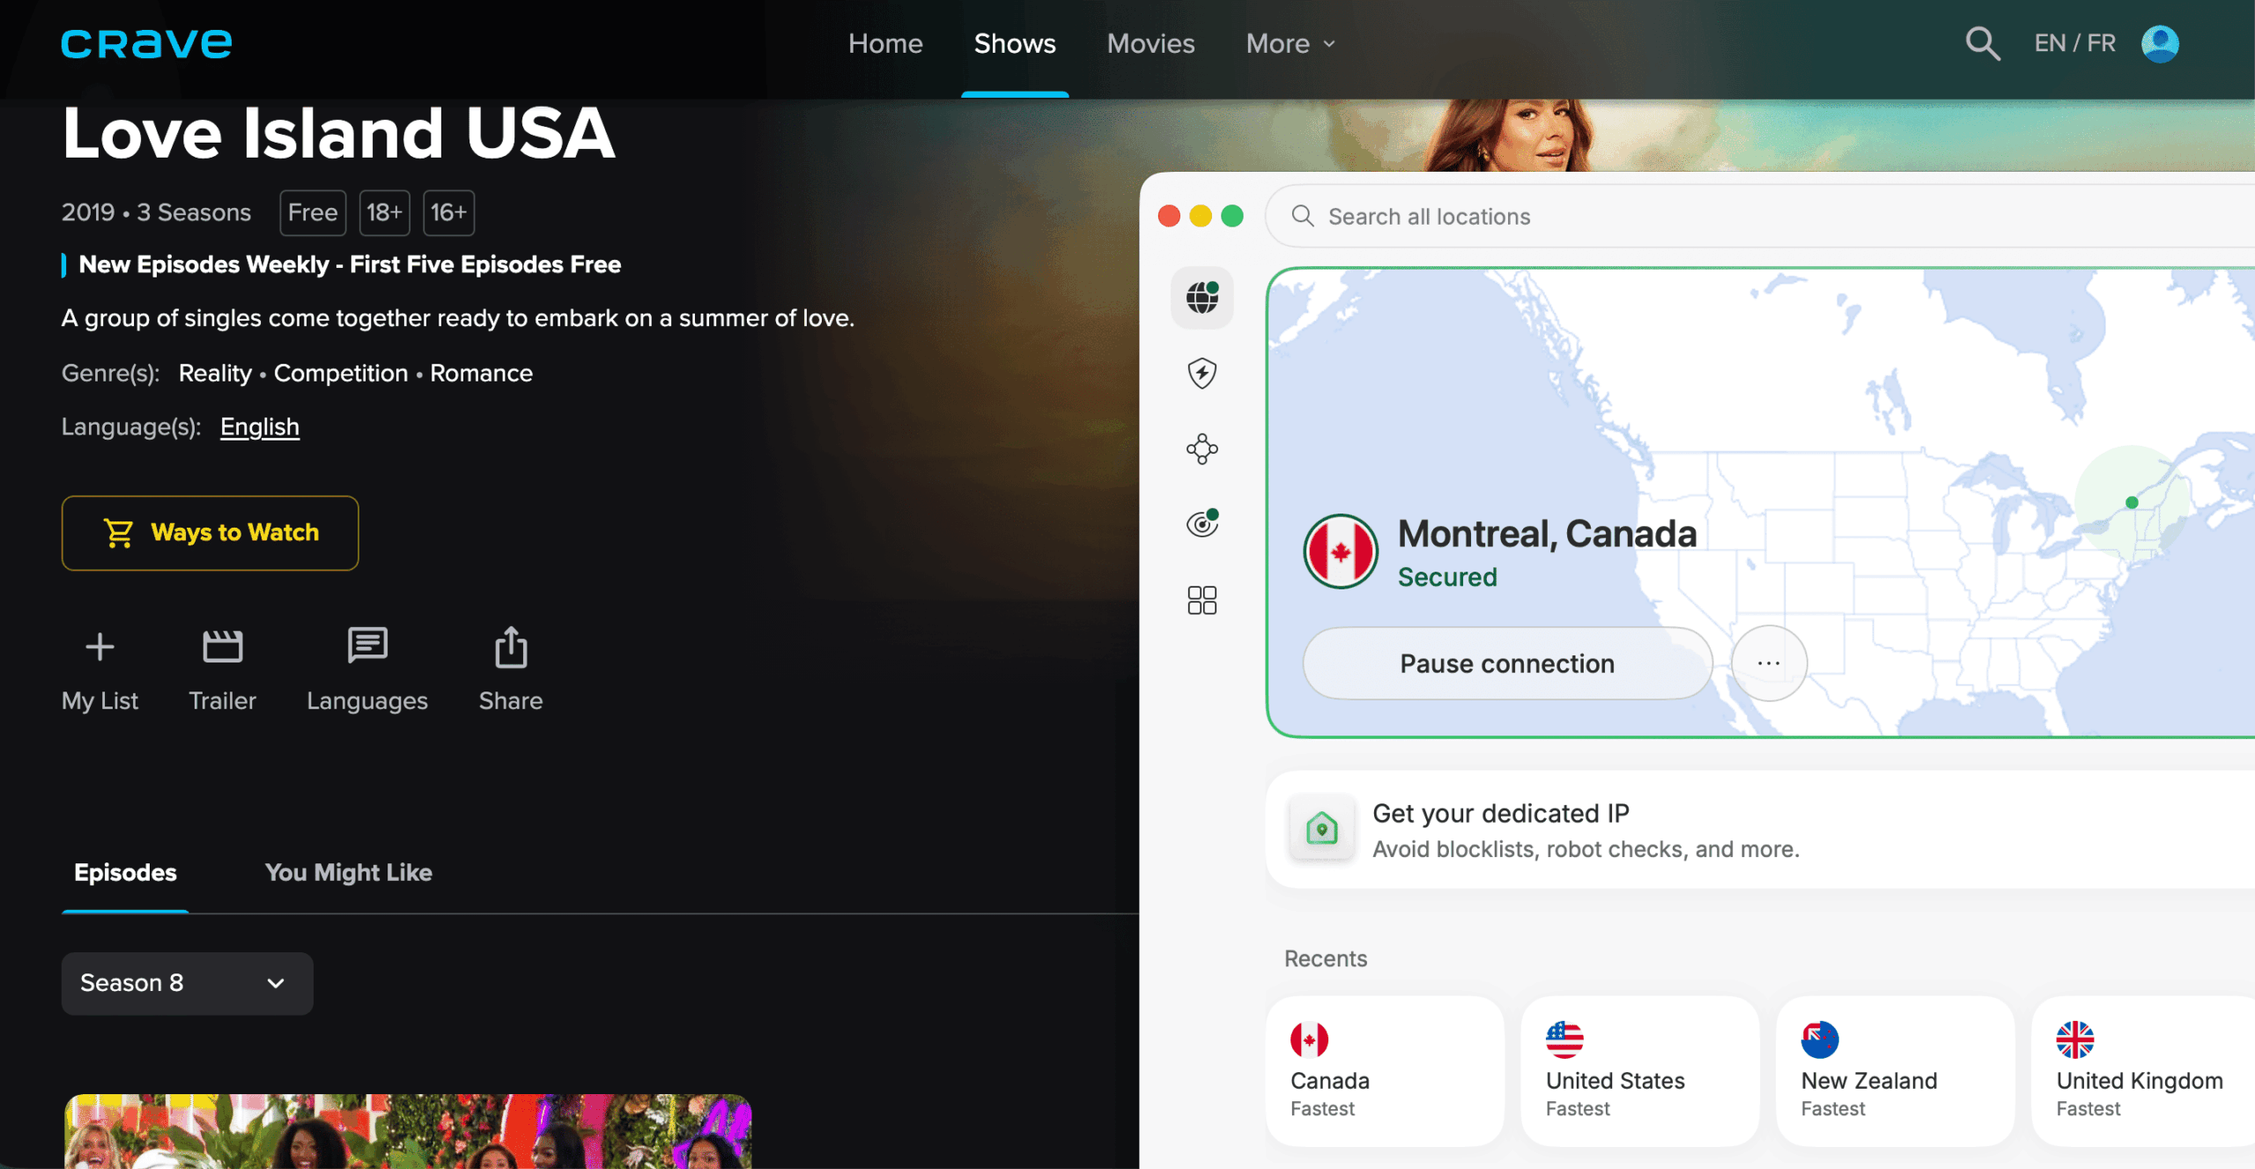
Task: Connect to Canada recent location
Action: point(1385,1071)
